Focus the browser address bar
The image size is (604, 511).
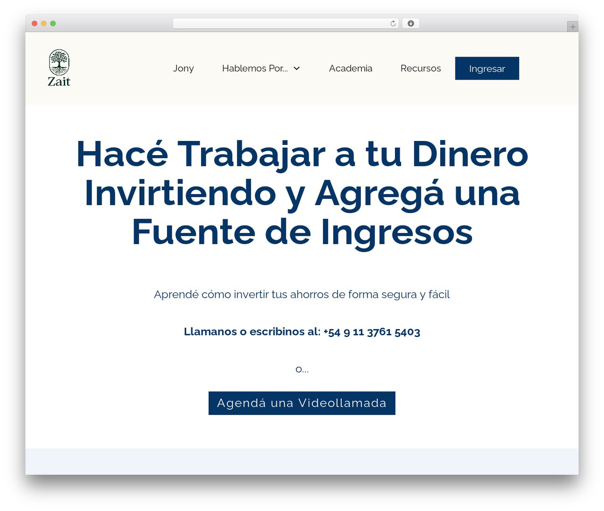(x=285, y=24)
